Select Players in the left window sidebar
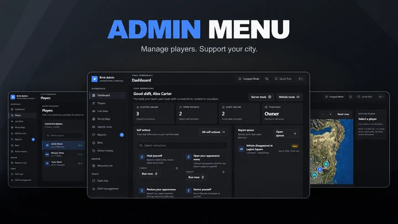Image resolution: width=398 pixels, height=224 pixels. pos(23,115)
